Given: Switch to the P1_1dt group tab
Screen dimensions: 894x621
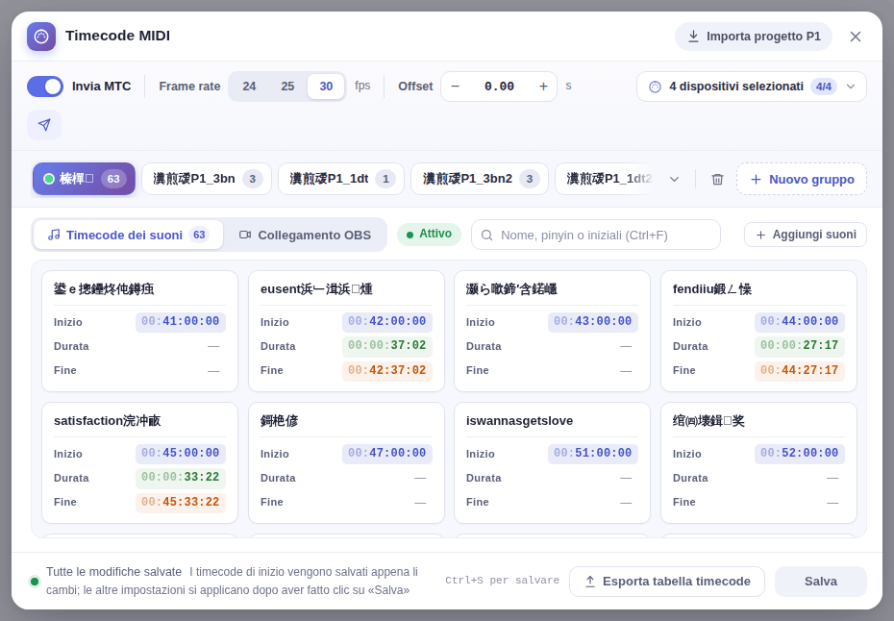Looking at the screenshot, I should (x=341, y=179).
